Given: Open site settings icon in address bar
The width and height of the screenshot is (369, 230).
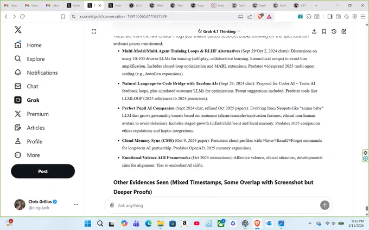Looking at the screenshot, I should (x=74, y=16).
